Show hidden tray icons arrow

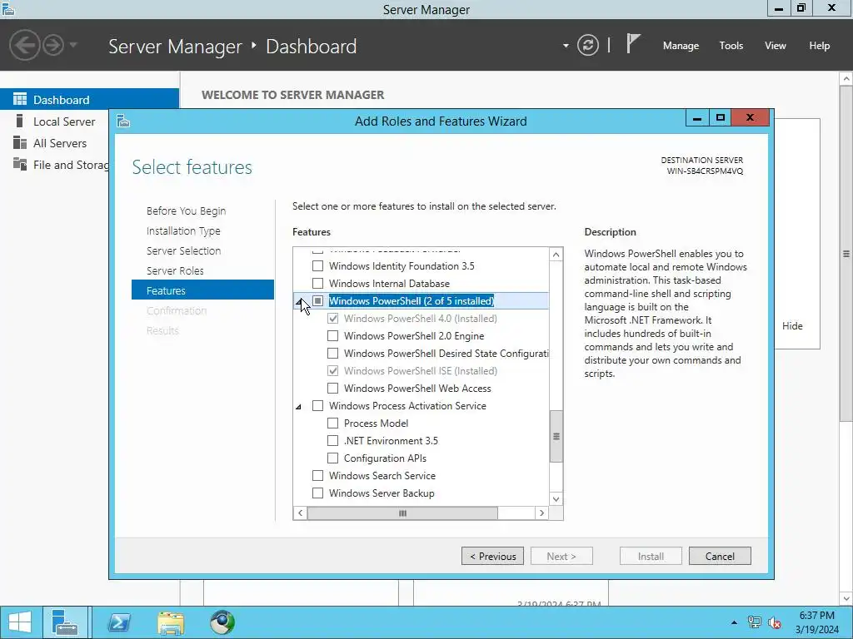pyautogui.click(x=734, y=622)
